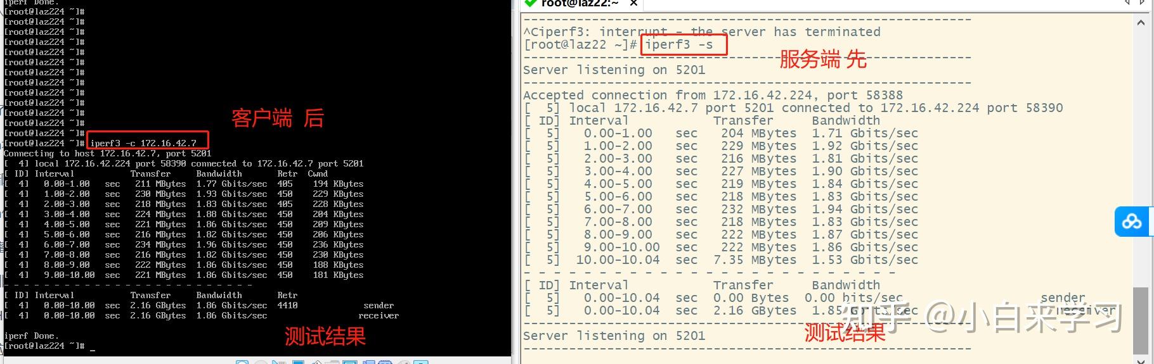The height and width of the screenshot is (364, 1154).
Task: Click the "4410" total Retr value
Action: [287, 305]
